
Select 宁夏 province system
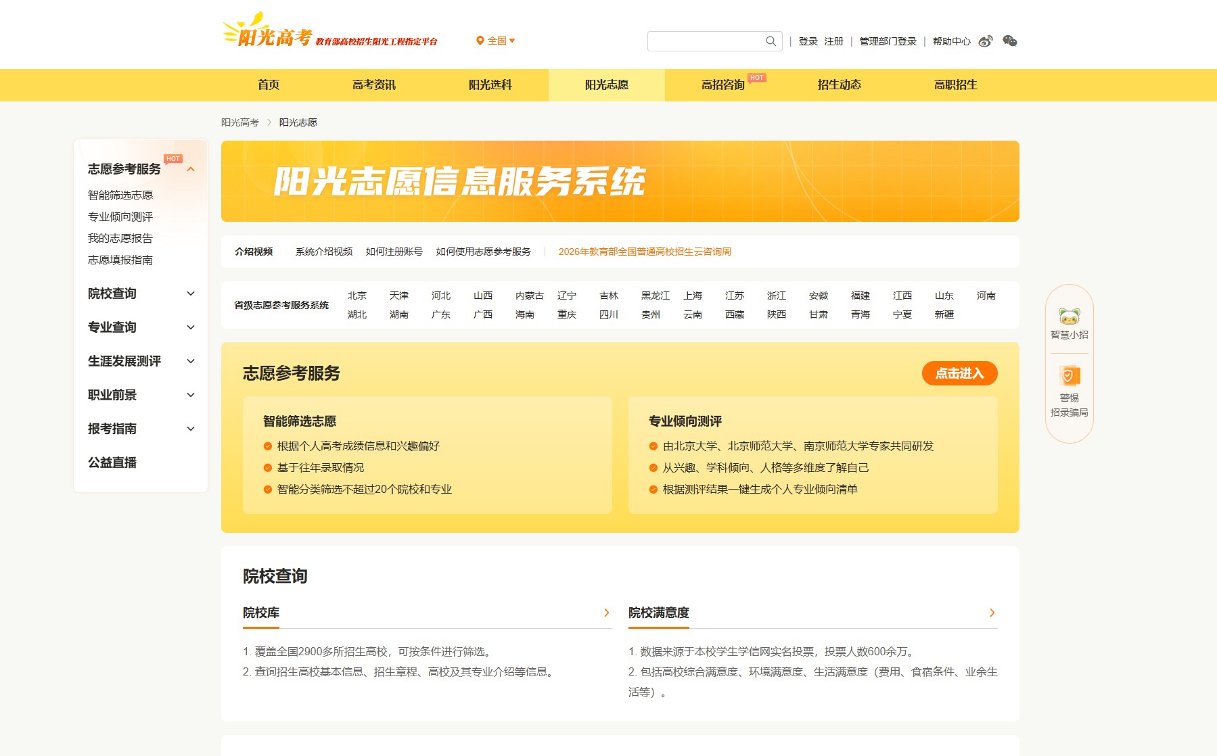(x=902, y=314)
